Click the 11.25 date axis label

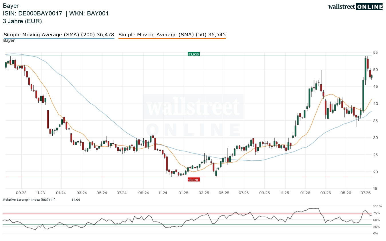click(x=285, y=193)
